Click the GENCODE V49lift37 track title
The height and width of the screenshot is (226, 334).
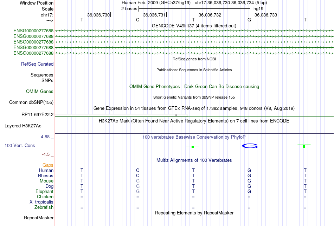click(194, 26)
